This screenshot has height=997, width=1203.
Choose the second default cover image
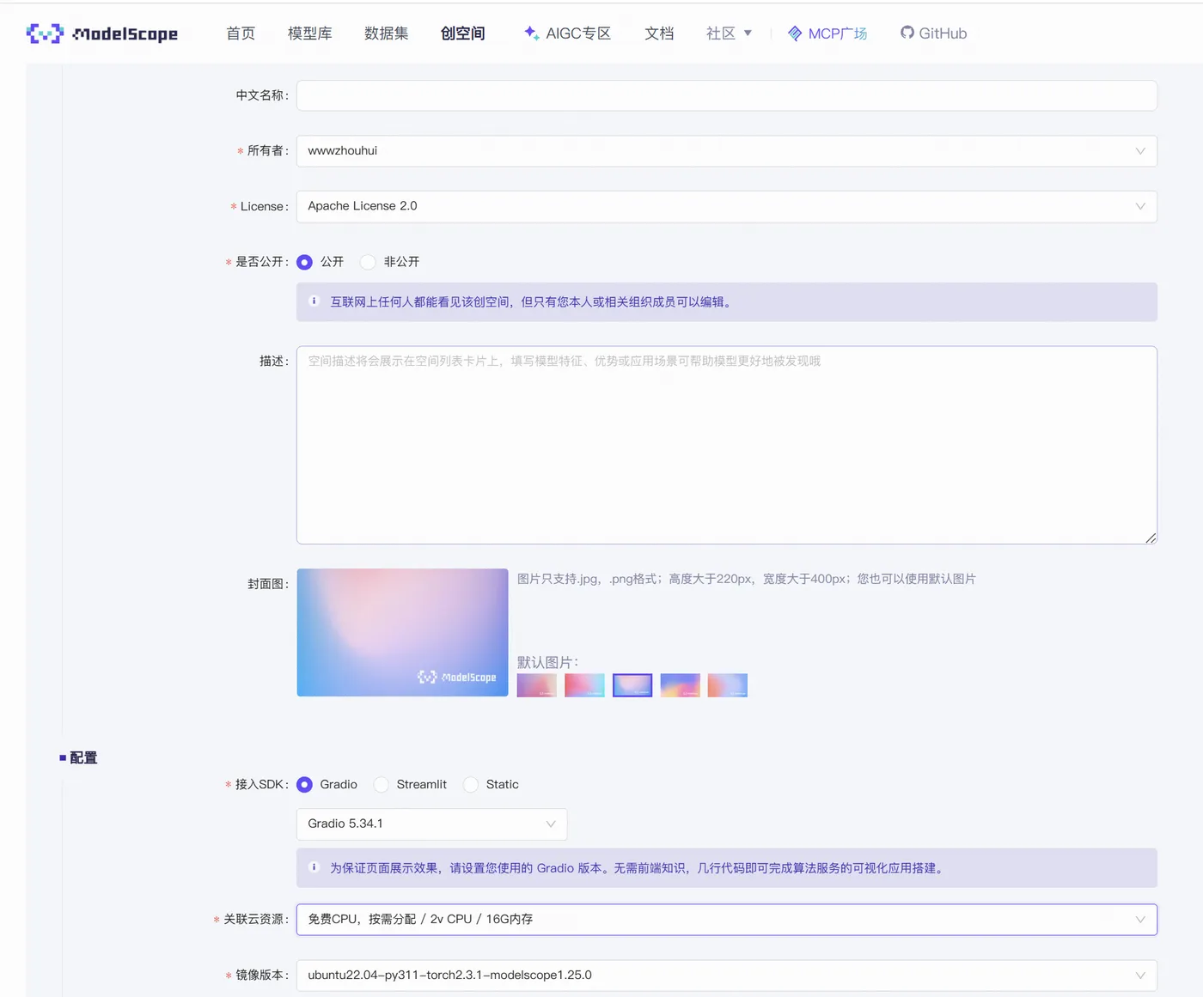584,685
